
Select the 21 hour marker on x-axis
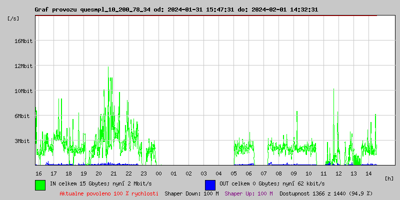coord(113,173)
